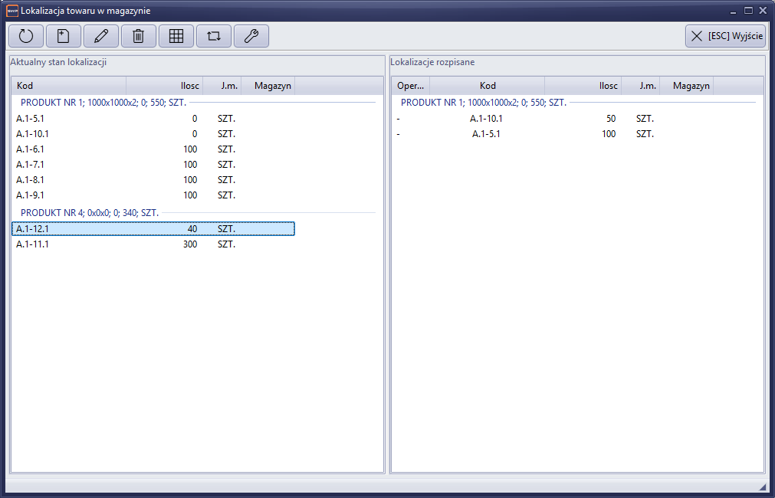Collapse PRODUKT NR 1 group in right list
This screenshot has width=775, height=498.
click(x=484, y=102)
